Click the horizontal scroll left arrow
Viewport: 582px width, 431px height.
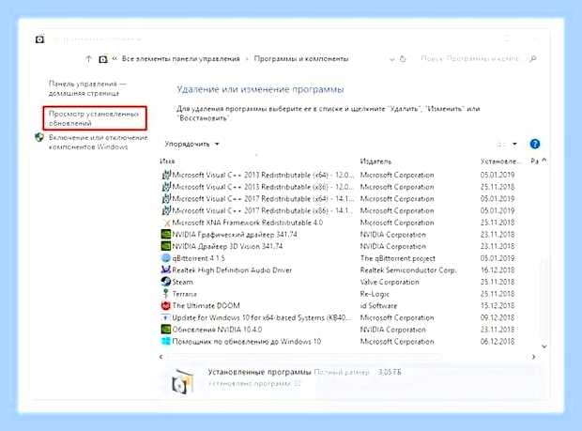(x=161, y=357)
